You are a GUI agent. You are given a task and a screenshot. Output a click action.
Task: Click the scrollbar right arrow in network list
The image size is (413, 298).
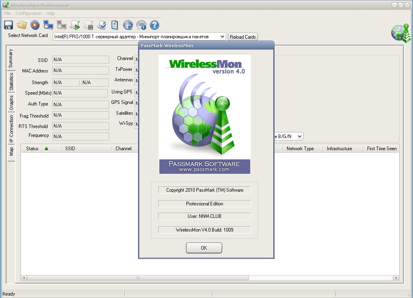tap(396, 277)
